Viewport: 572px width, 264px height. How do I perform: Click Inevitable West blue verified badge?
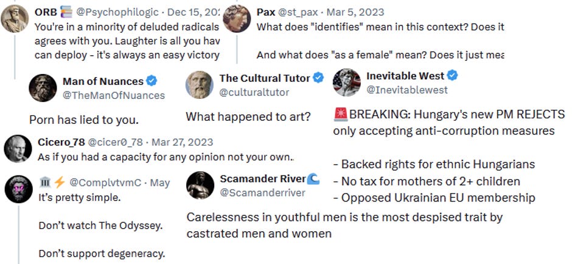point(452,75)
